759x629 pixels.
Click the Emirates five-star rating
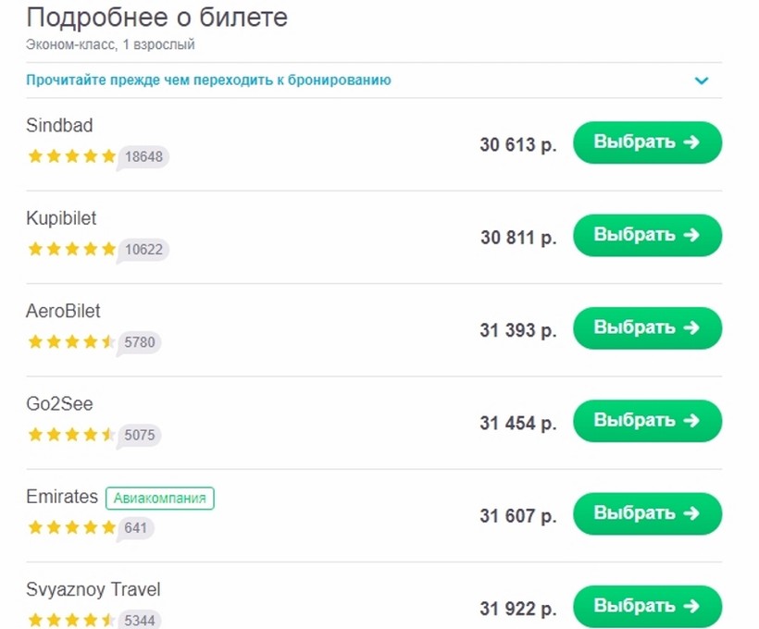coord(71,528)
